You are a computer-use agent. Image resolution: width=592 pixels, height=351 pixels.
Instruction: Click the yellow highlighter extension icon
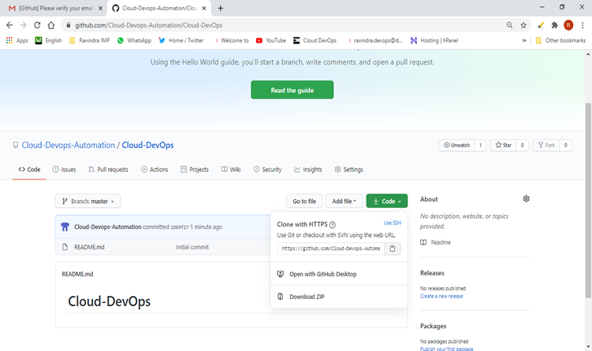coord(540,25)
